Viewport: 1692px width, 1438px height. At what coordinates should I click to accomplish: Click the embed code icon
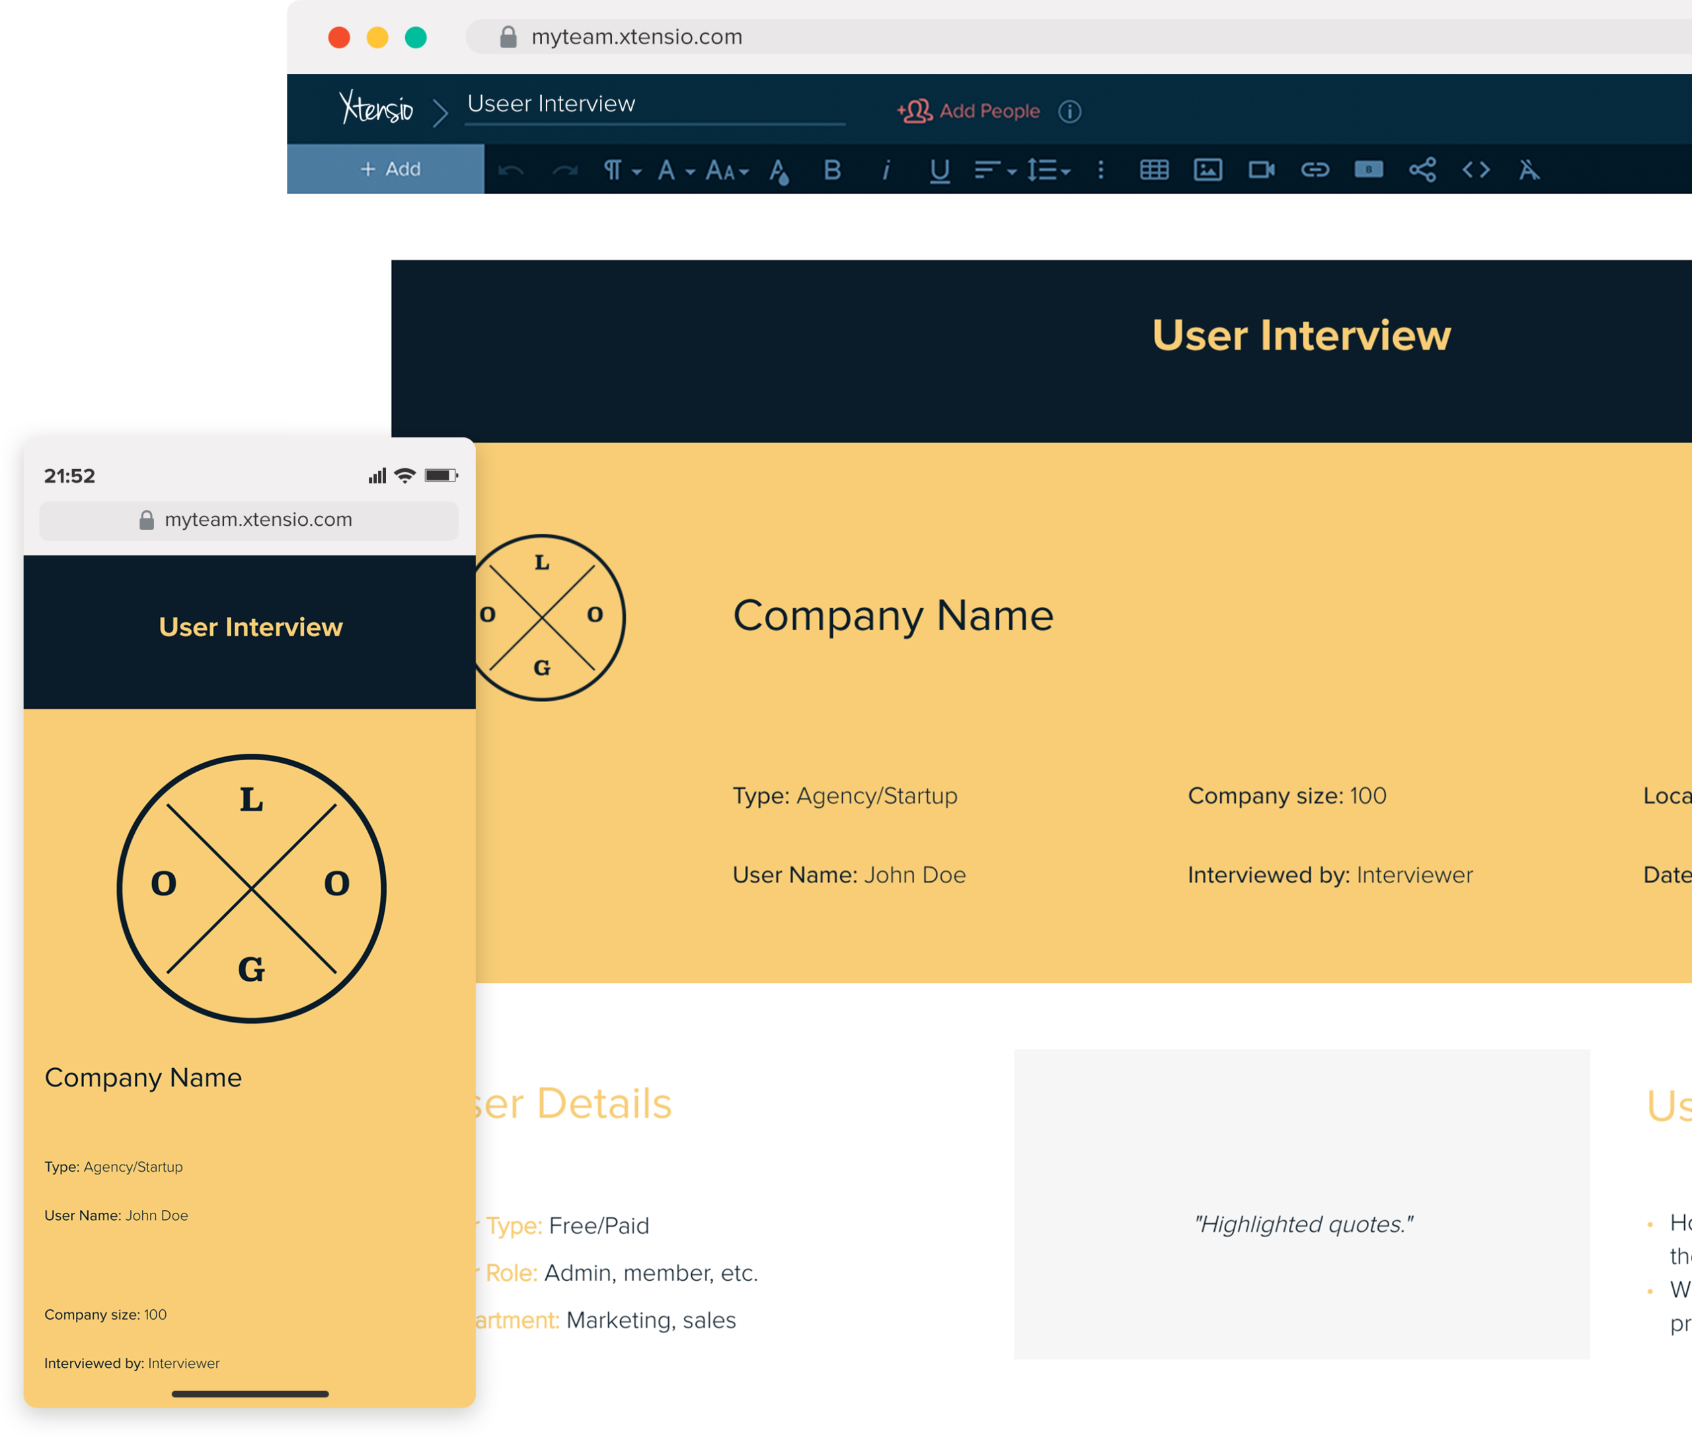(x=1476, y=170)
